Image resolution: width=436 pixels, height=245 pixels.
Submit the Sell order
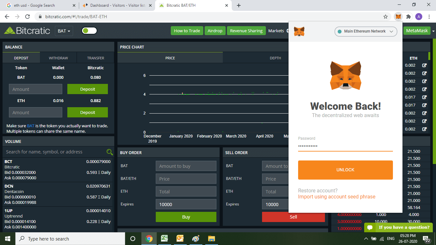293,217
